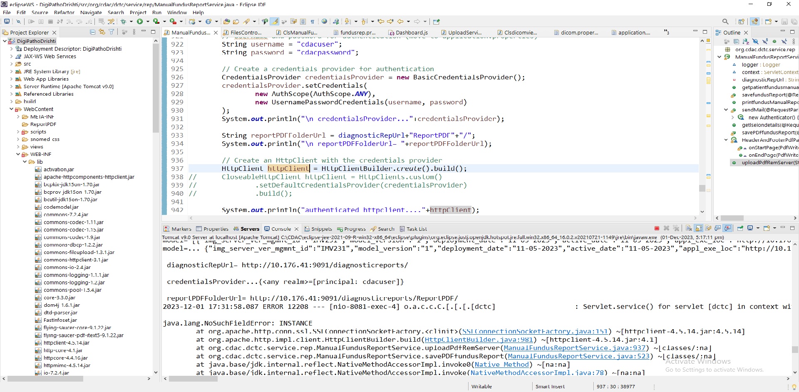Click the Next Annotation arrow icon
This screenshot has height=392, width=799.
point(347,22)
